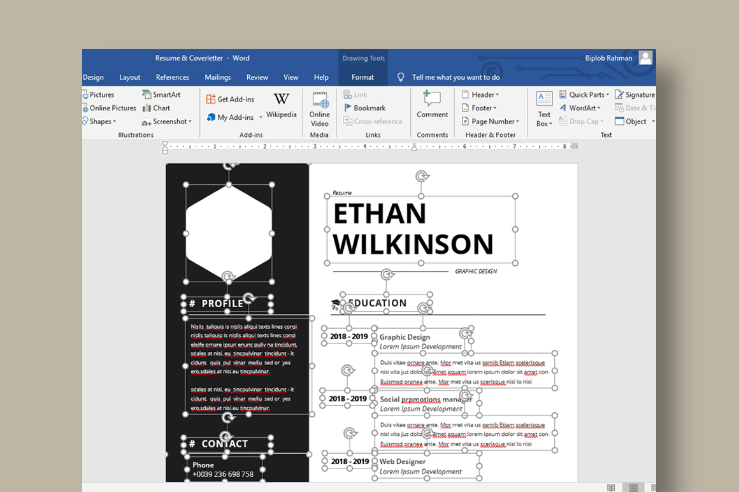Insert a Bookmark
The width and height of the screenshot is (739, 492).
365,108
